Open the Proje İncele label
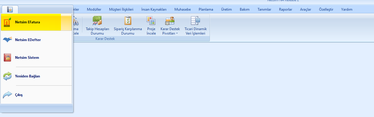The width and height of the screenshot is (374, 117). click(151, 31)
